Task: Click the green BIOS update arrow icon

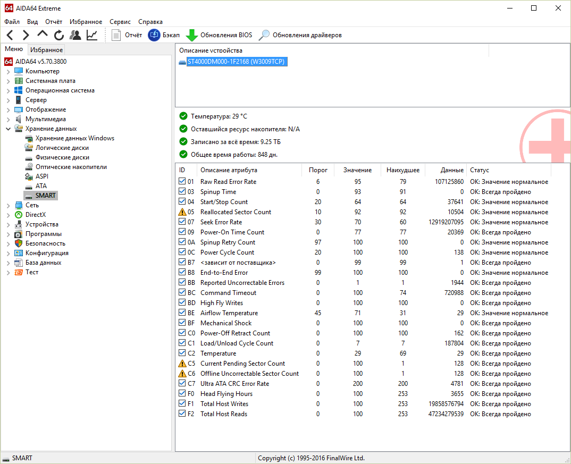Action: 191,35
